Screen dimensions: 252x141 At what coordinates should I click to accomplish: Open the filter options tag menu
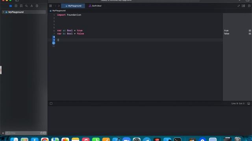coord(8,133)
